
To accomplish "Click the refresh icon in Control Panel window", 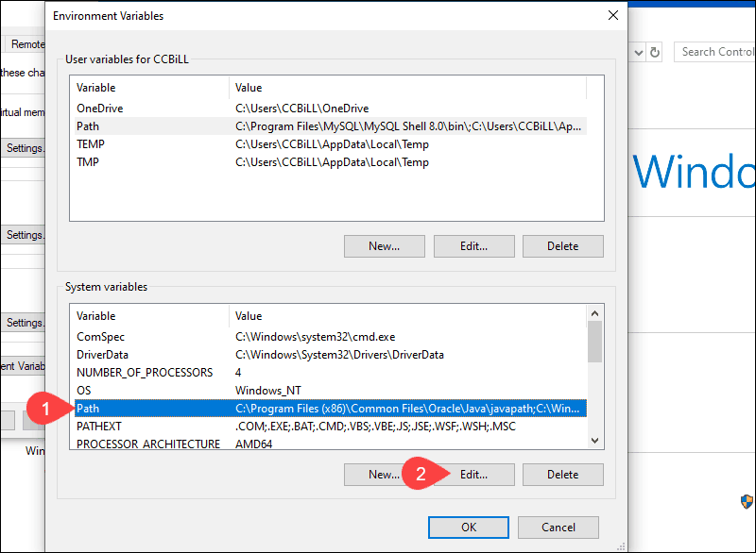I will [x=654, y=52].
